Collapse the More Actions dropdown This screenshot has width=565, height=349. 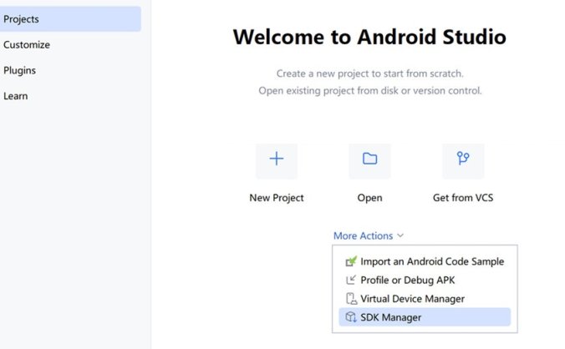pyautogui.click(x=369, y=235)
